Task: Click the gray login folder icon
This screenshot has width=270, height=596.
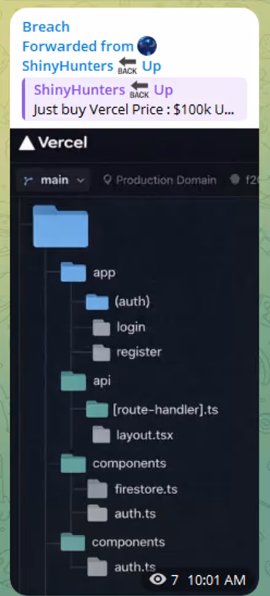Action: (x=101, y=327)
